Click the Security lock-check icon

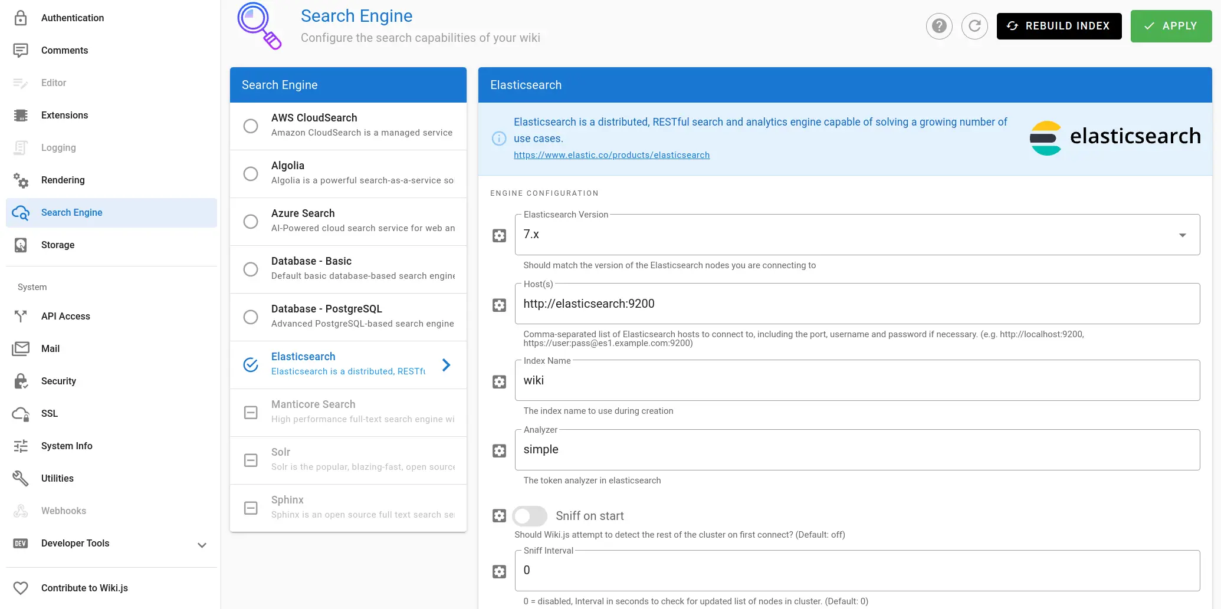coord(21,381)
